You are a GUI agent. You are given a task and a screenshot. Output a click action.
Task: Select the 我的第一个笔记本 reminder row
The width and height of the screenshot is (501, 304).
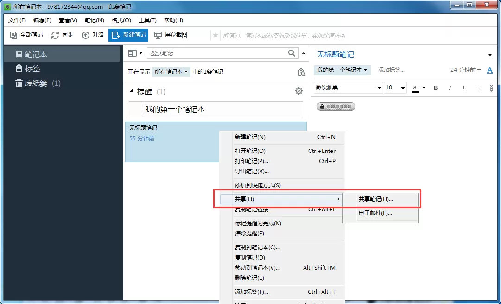tap(216, 109)
